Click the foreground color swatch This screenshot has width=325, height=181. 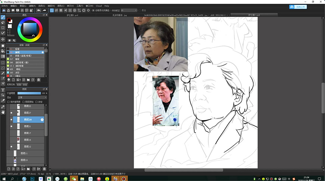pyautogui.click(x=9, y=20)
